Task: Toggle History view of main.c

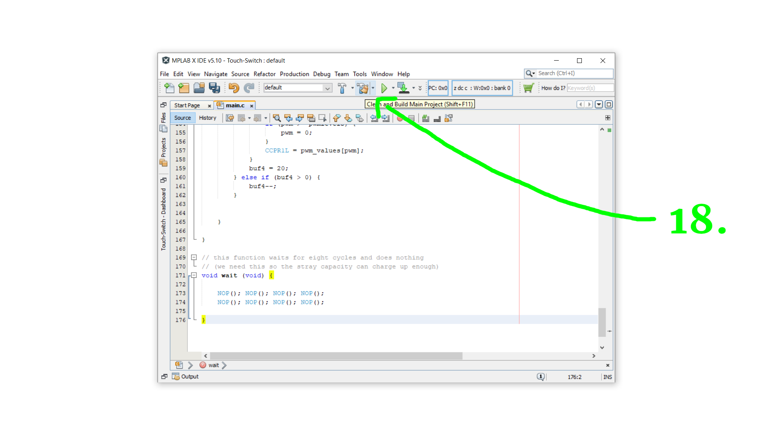Action: click(208, 118)
